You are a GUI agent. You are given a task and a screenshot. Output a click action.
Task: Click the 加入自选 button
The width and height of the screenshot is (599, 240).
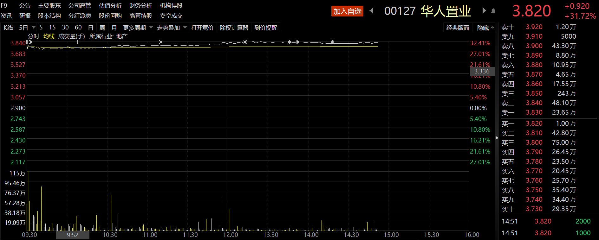point(347,11)
